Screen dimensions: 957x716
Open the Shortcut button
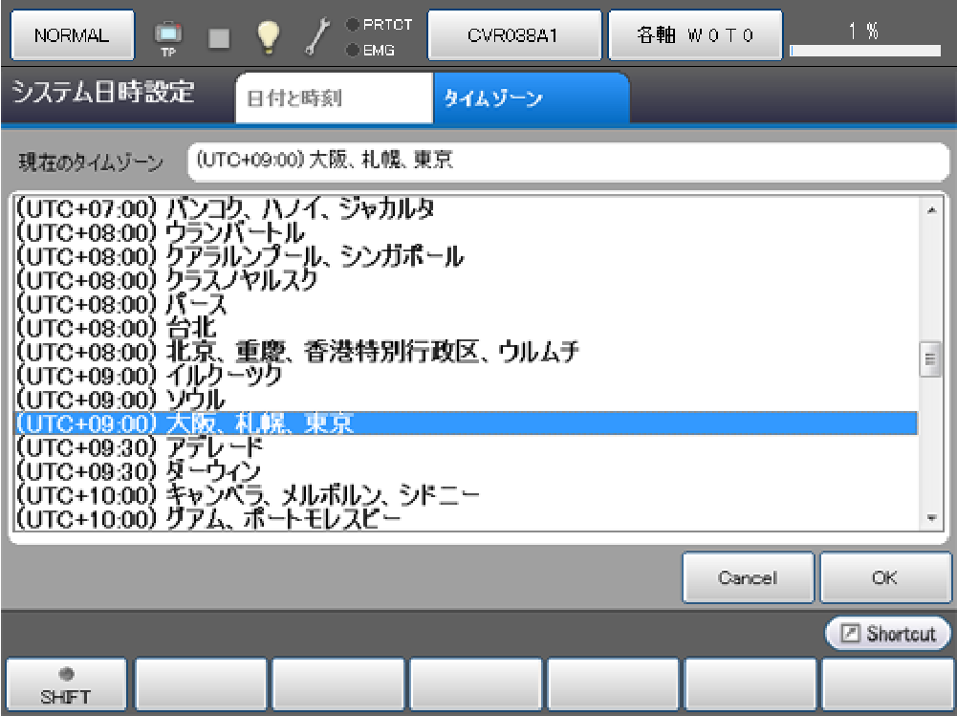(x=888, y=634)
